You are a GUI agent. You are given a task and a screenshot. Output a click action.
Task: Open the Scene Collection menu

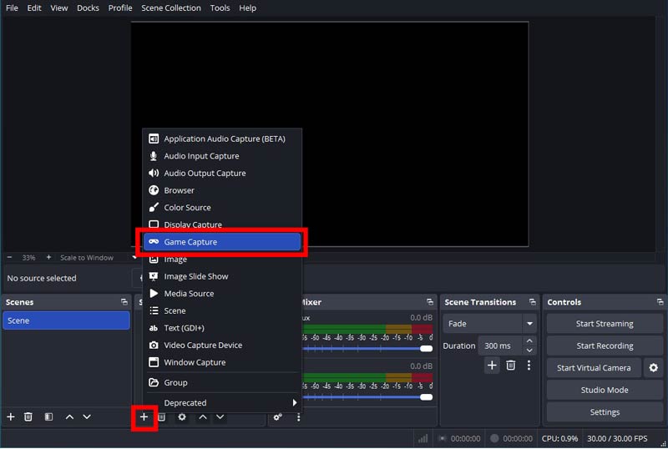(170, 8)
